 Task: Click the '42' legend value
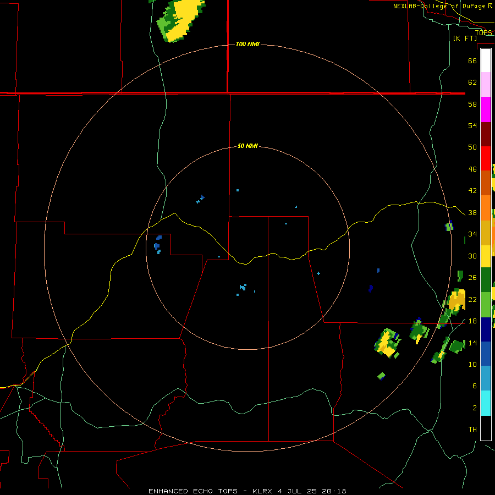[x=472, y=191]
